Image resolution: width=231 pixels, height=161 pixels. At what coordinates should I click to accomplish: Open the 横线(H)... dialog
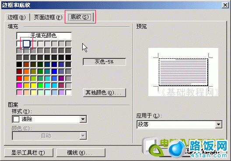pos(81,153)
